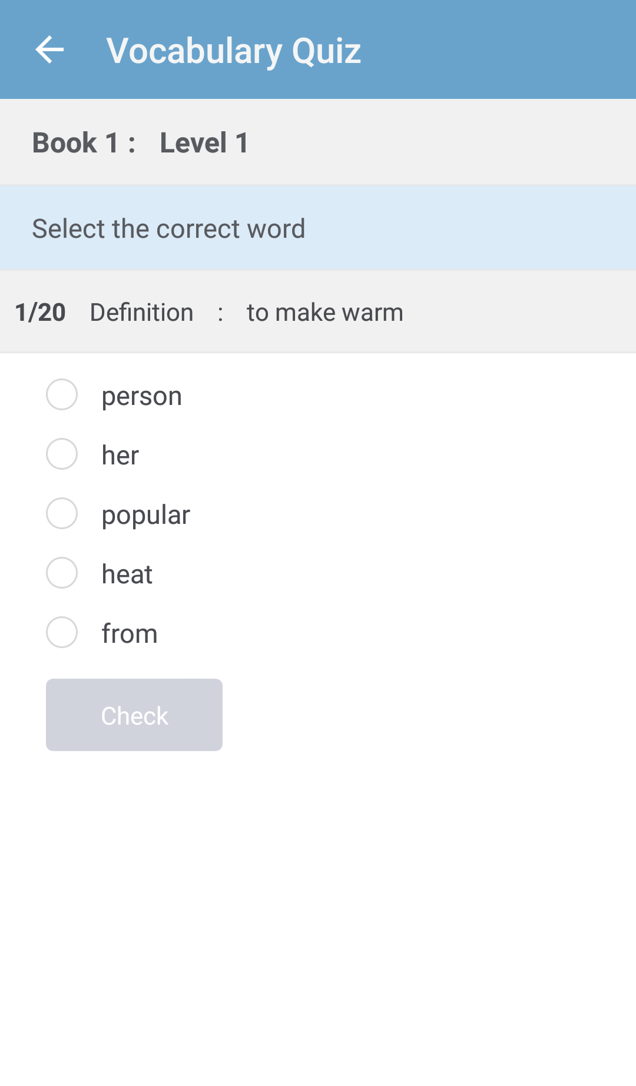Select the 'from' radio button
This screenshot has height=1086, width=636.
62,632
